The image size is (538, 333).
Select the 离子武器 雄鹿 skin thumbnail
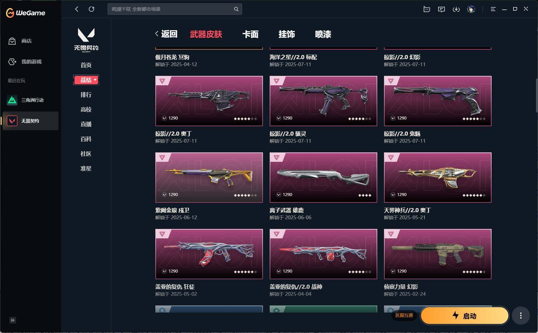323,178
